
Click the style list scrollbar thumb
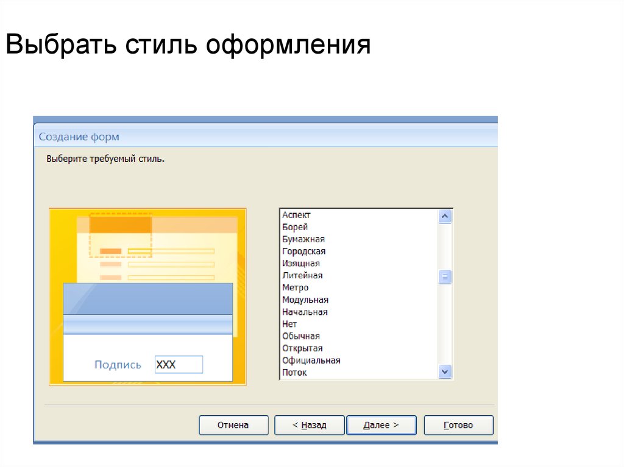point(445,277)
